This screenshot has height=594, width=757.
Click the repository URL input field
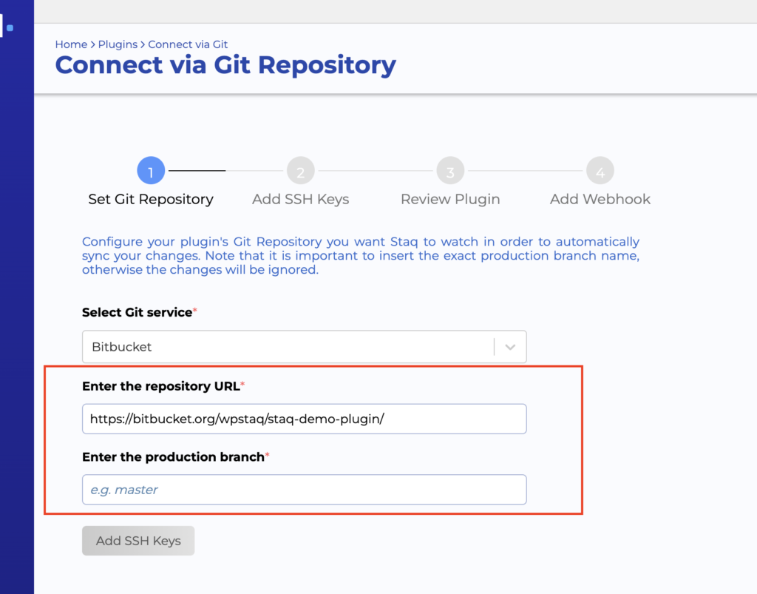click(304, 418)
